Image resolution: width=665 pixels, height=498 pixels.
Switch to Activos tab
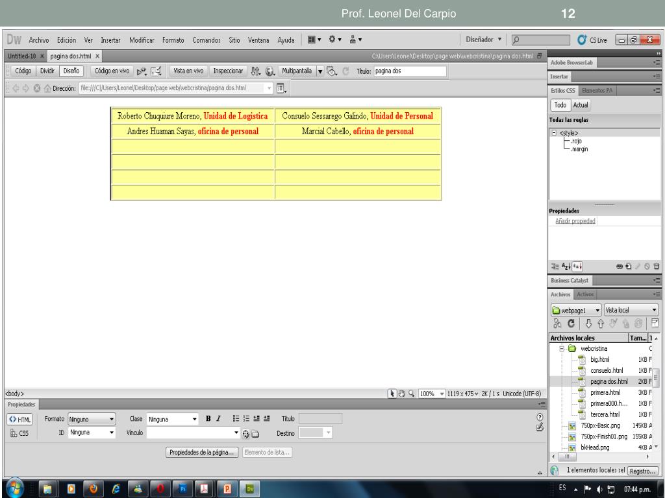pos(585,294)
